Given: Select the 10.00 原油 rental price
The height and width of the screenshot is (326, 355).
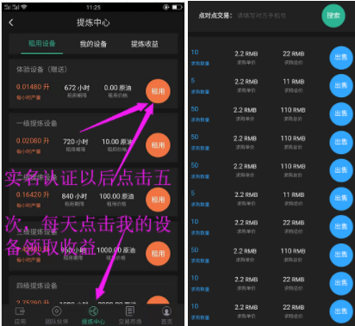Looking at the screenshot, I should [x=117, y=142].
